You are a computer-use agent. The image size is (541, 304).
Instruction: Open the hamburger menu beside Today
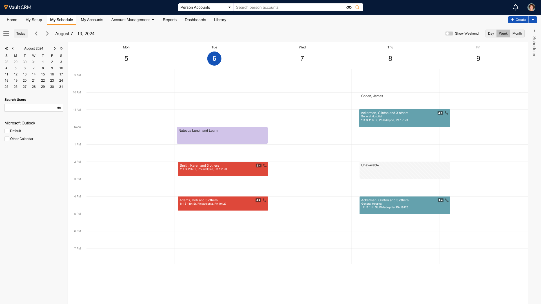tap(6, 33)
